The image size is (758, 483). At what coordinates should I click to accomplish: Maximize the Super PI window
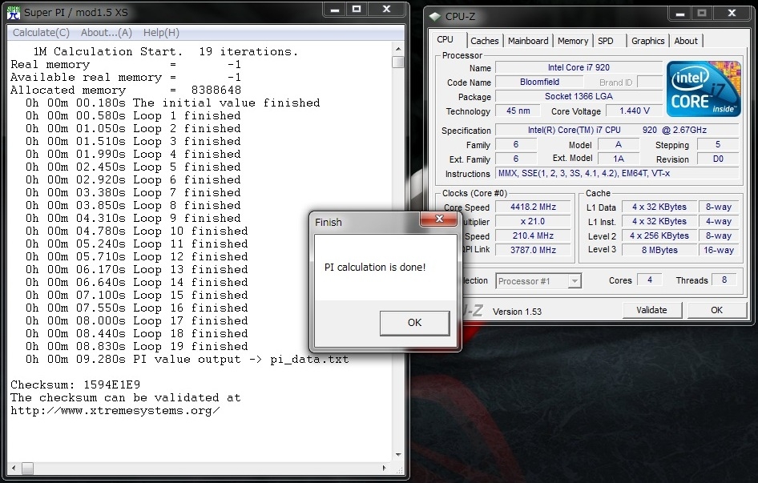coord(357,10)
